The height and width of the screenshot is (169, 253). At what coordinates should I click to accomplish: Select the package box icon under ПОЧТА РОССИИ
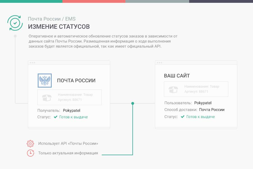tap(46, 97)
